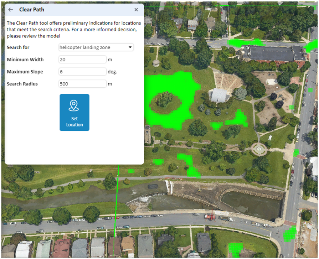The image size is (319, 259).
Task: Click the Clear Path panel title
Action: click(x=32, y=10)
